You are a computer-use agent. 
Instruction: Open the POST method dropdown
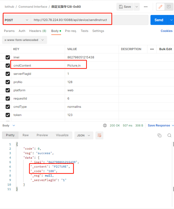pos(17,20)
